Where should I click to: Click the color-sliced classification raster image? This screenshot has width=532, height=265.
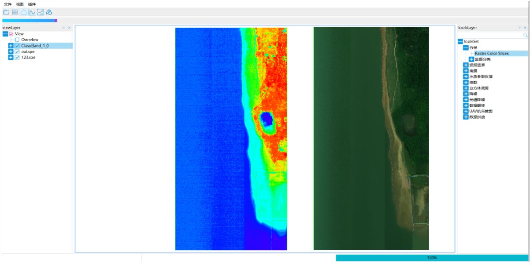(x=231, y=139)
